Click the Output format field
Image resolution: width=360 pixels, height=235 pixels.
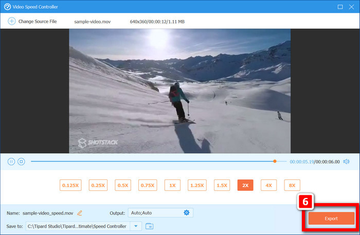click(x=153, y=213)
